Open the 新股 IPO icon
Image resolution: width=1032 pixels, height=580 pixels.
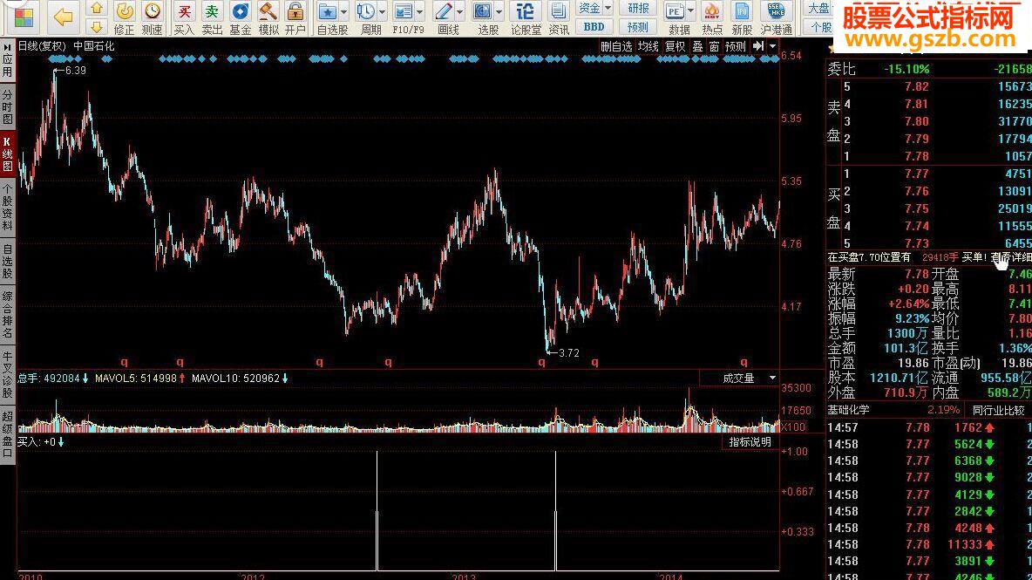(x=742, y=11)
